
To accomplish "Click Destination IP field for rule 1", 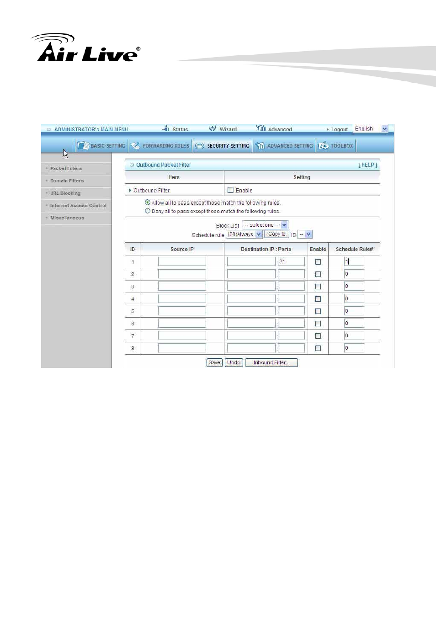I will coord(251,261).
